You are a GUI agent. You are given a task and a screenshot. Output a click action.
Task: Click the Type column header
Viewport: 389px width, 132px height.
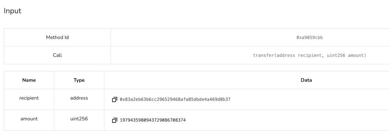coord(79,80)
